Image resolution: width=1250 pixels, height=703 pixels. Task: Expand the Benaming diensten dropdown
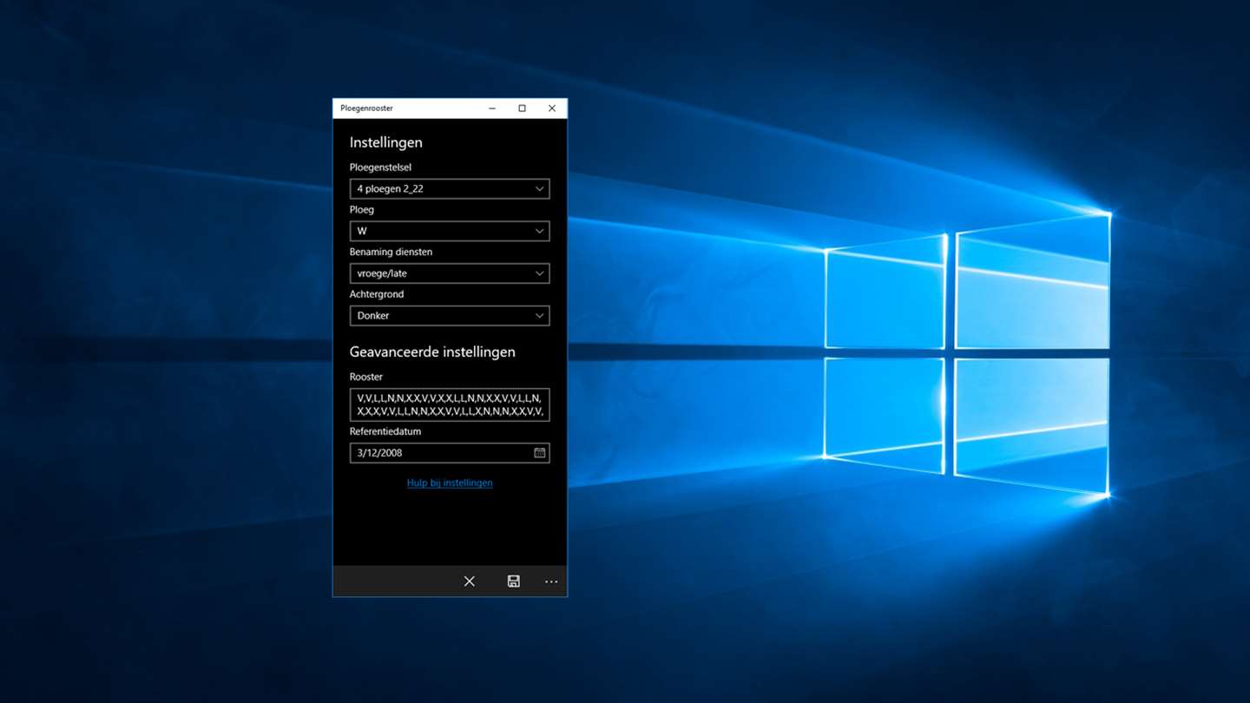450,273
